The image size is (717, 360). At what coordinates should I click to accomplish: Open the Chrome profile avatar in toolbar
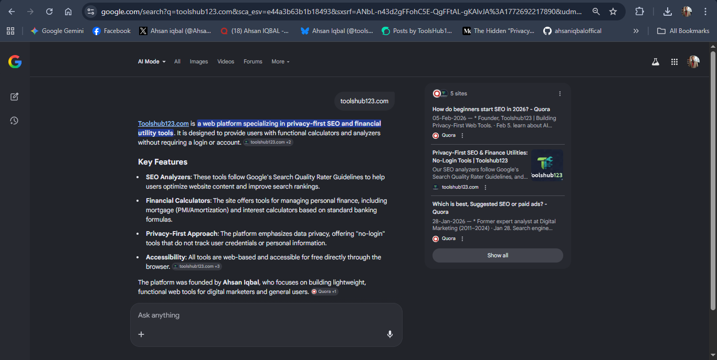pyautogui.click(x=687, y=12)
